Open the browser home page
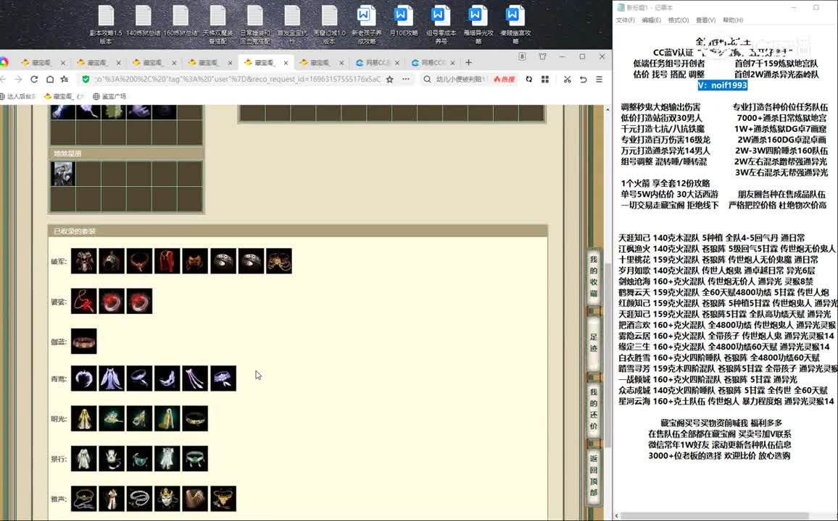 tap(50, 79)
